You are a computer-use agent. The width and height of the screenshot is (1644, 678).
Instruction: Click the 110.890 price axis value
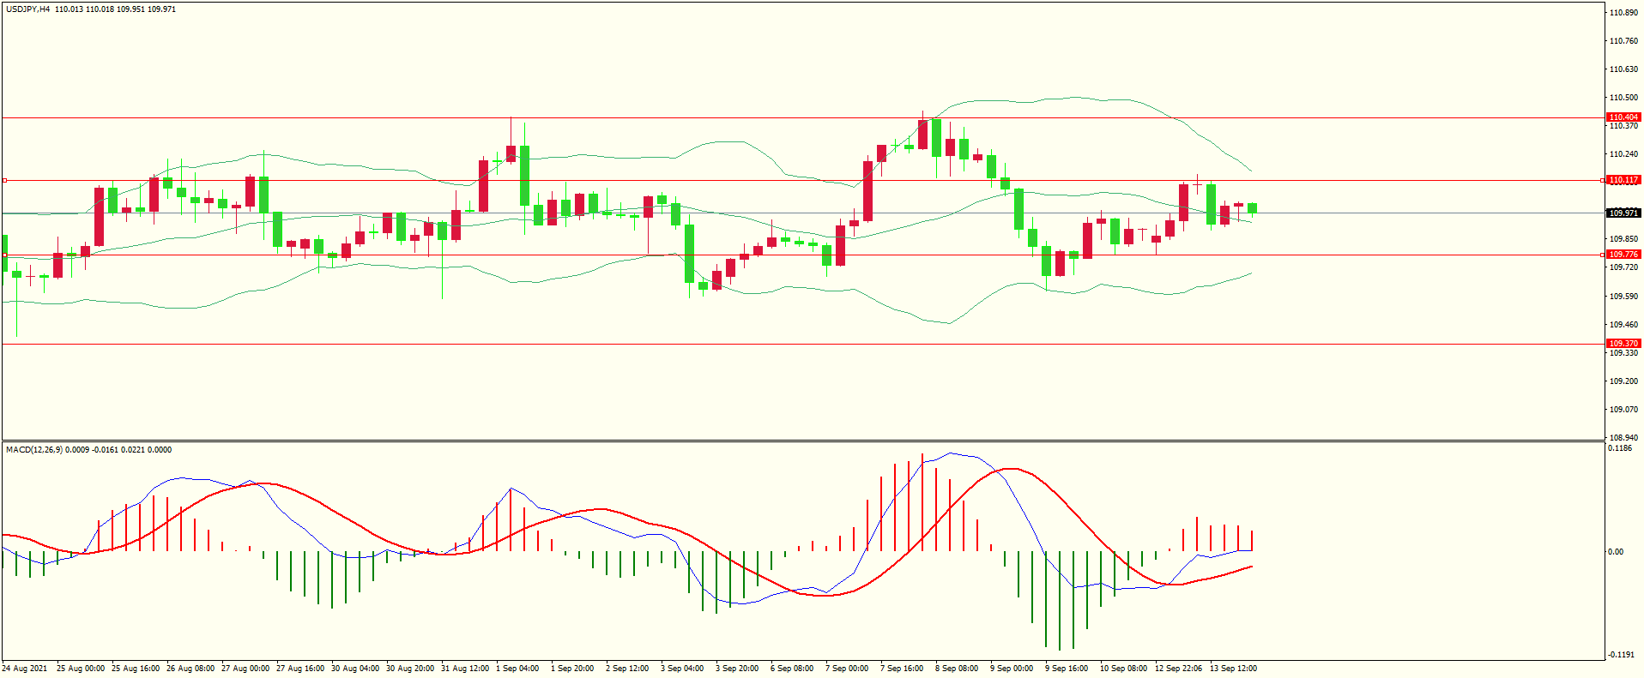point(1623,13)
